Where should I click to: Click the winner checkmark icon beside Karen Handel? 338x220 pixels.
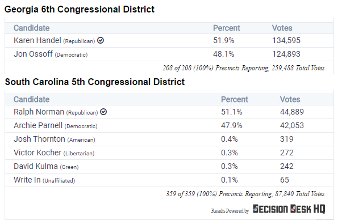pyautogui.click(x=101, y=40)
